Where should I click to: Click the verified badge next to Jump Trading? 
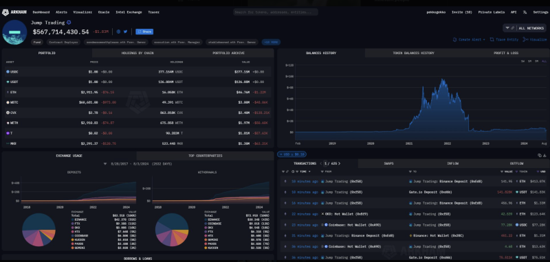(69, 23)
